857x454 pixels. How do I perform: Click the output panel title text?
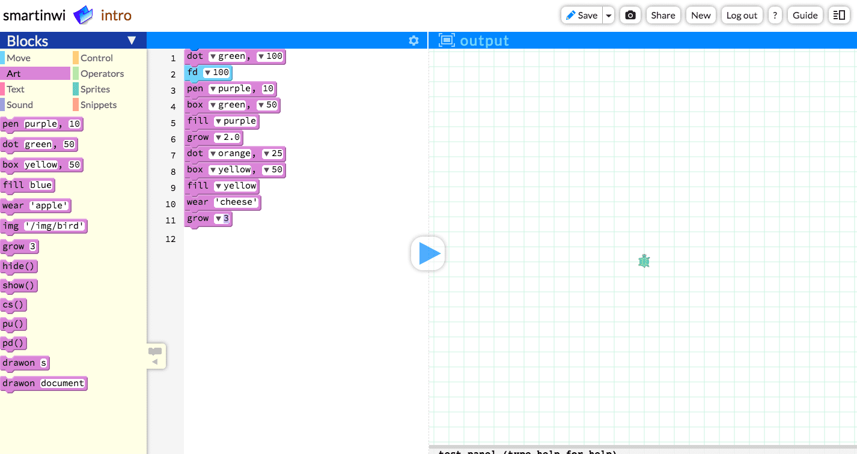[484, 41]
